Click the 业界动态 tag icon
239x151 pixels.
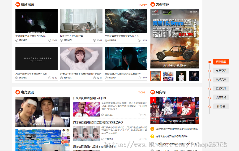[x=103, y=115]
